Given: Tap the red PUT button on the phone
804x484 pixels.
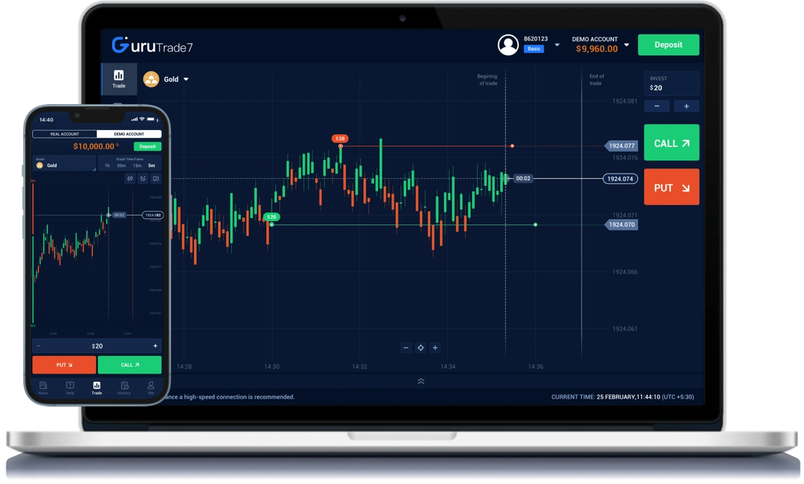Looking at the screenshot, I should tap(64, 364).
